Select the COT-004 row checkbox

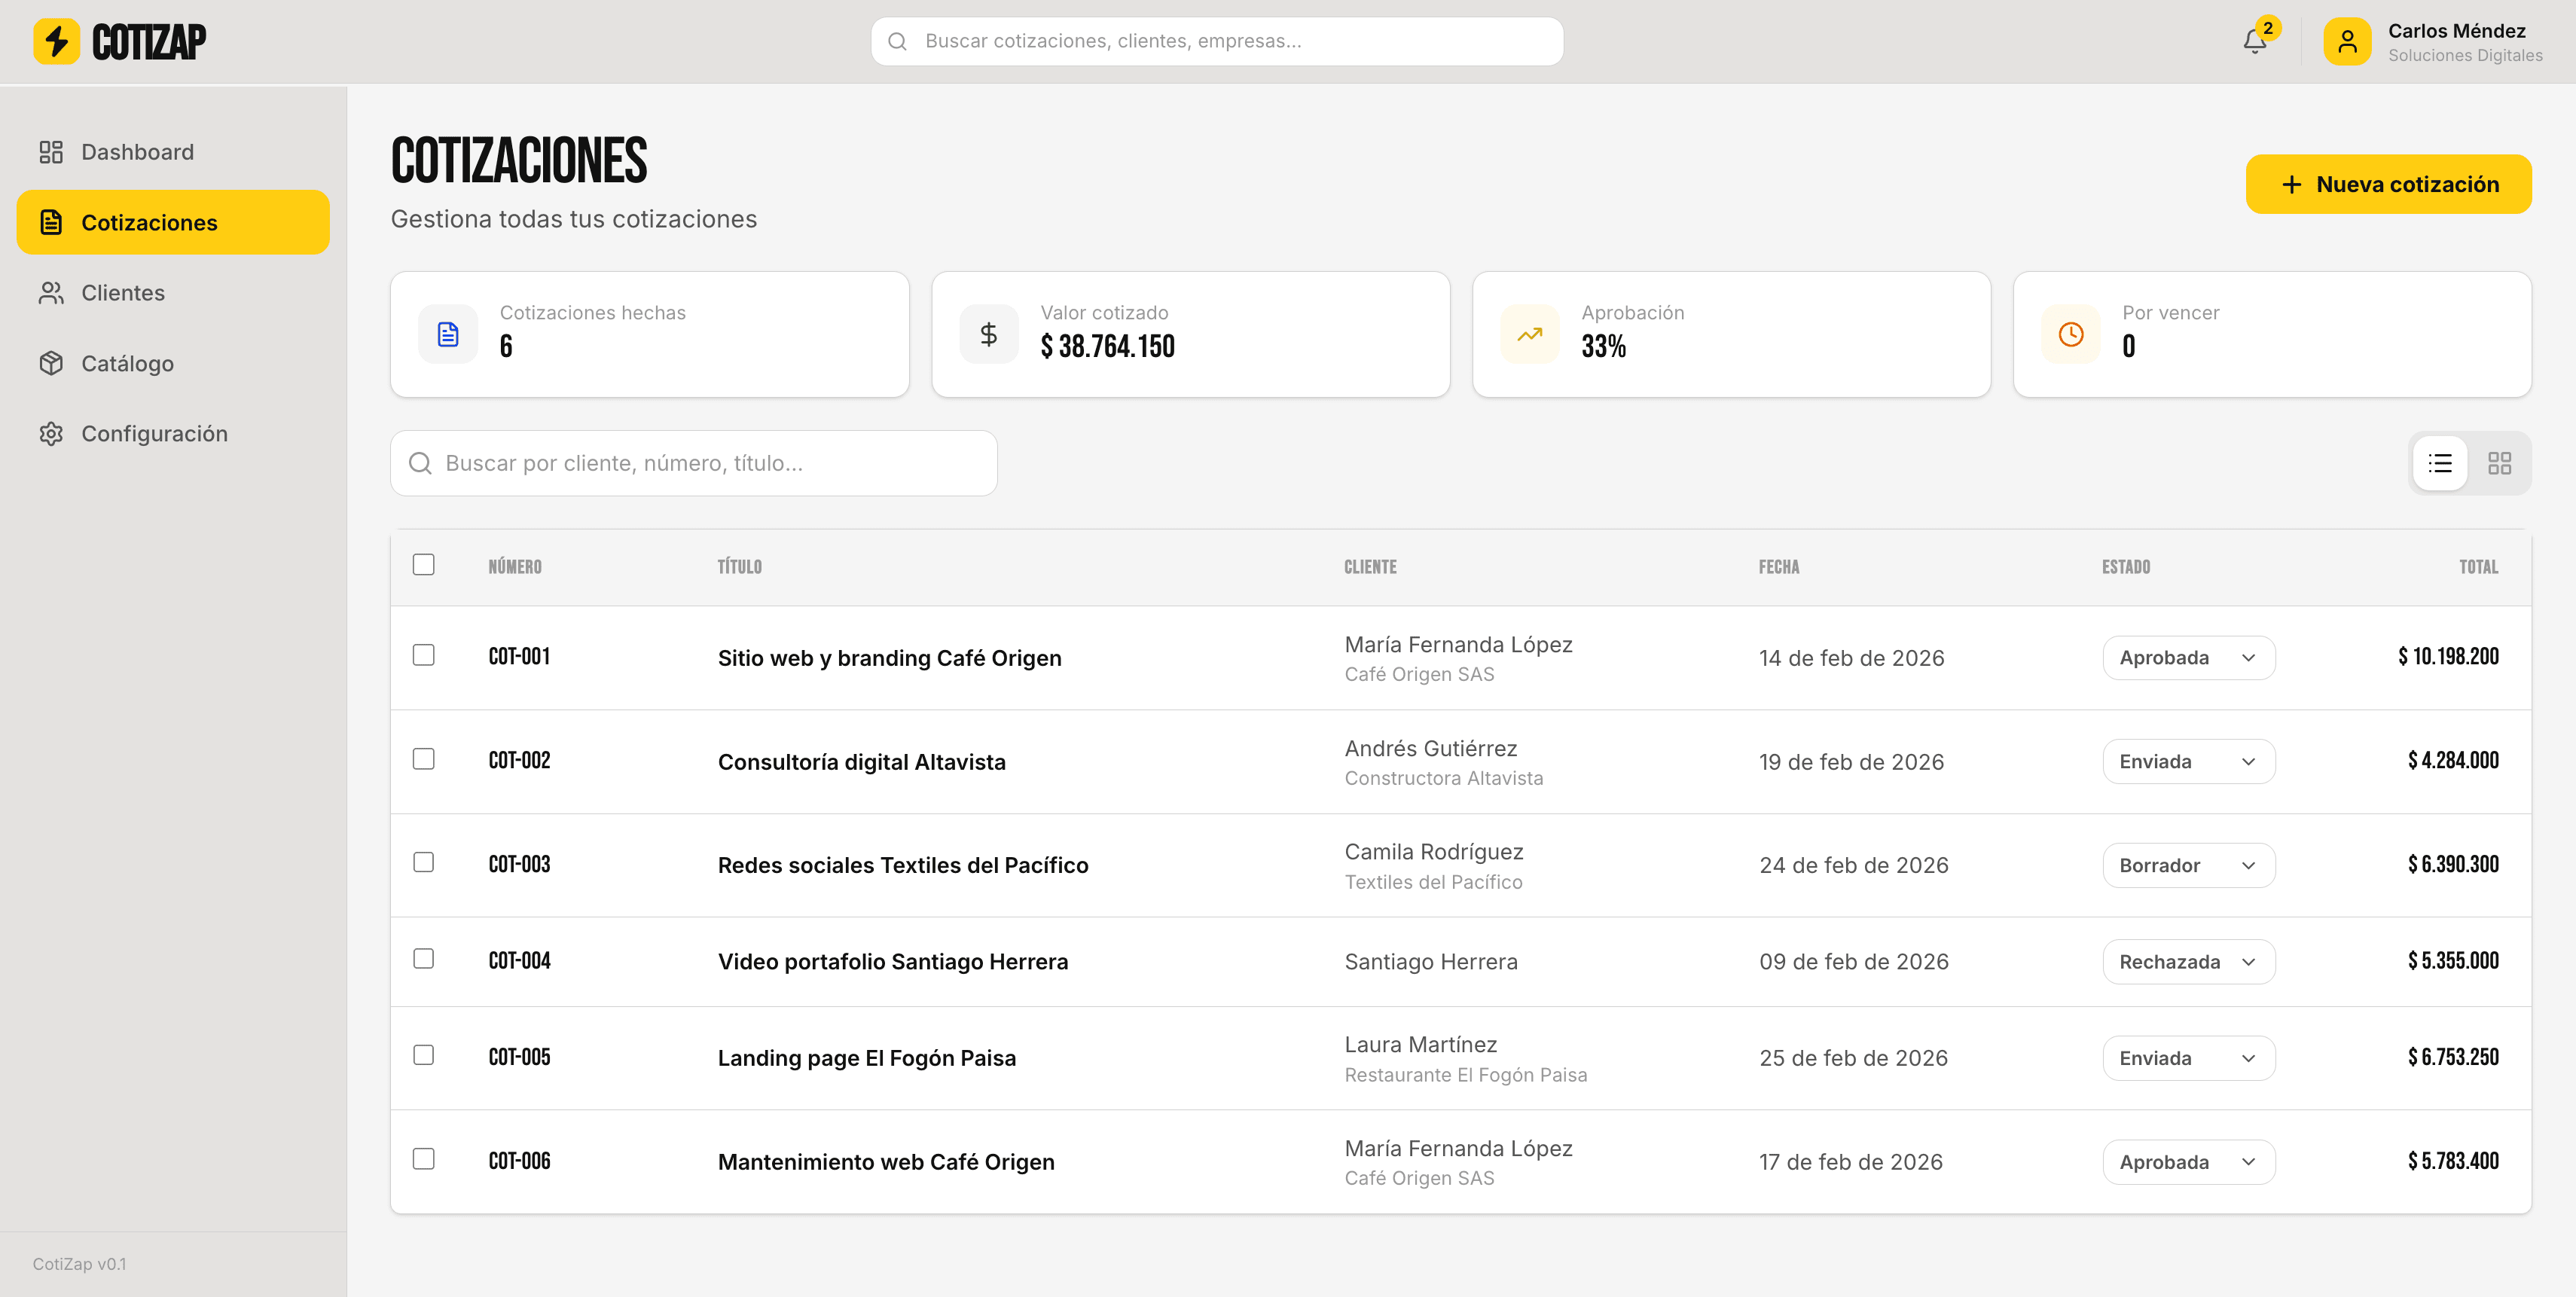[x=423, y=959]
